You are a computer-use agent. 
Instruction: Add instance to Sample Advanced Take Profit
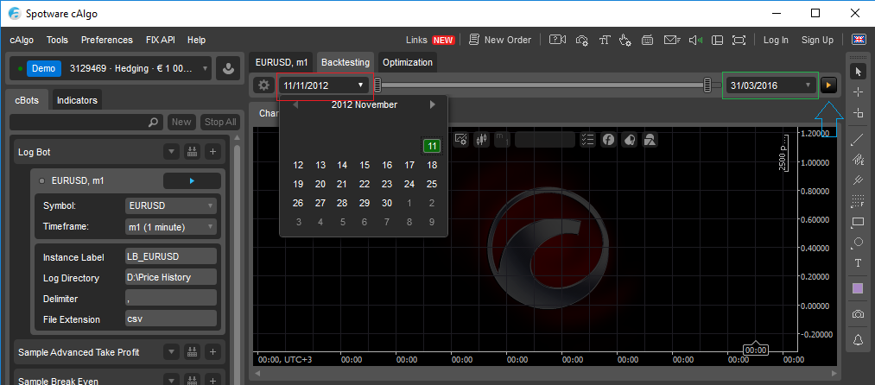point(212,352)
